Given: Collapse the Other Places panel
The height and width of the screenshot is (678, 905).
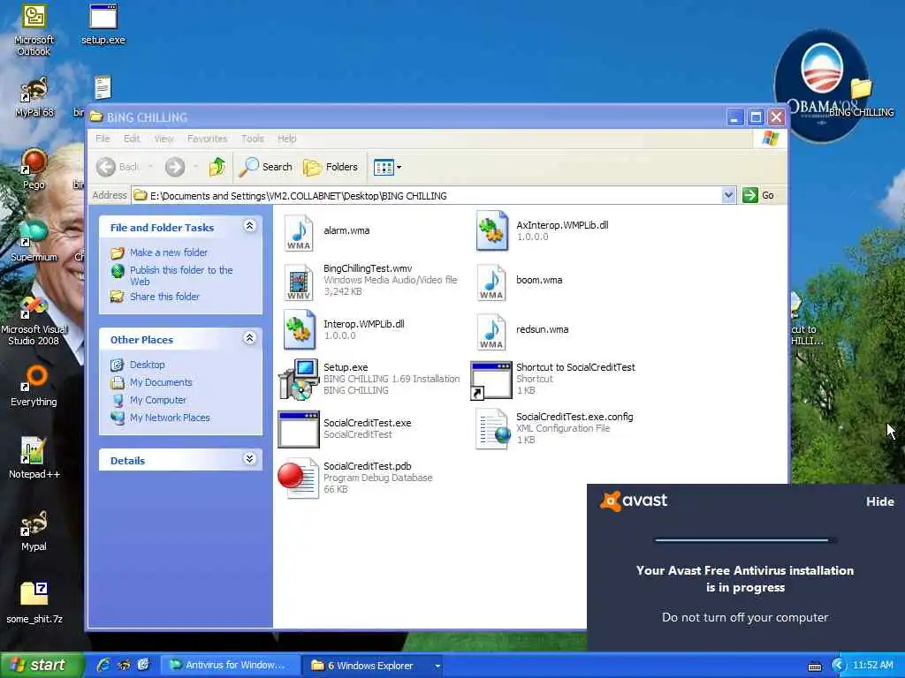Looking at the screenshot, I should (x=249, y=338).
